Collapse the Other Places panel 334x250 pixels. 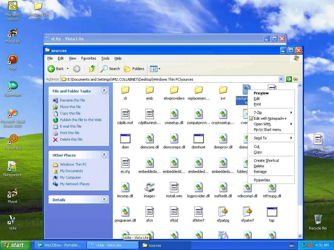coord(104,155)
